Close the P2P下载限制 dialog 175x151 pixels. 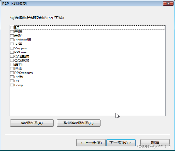[x=168, y=4]
